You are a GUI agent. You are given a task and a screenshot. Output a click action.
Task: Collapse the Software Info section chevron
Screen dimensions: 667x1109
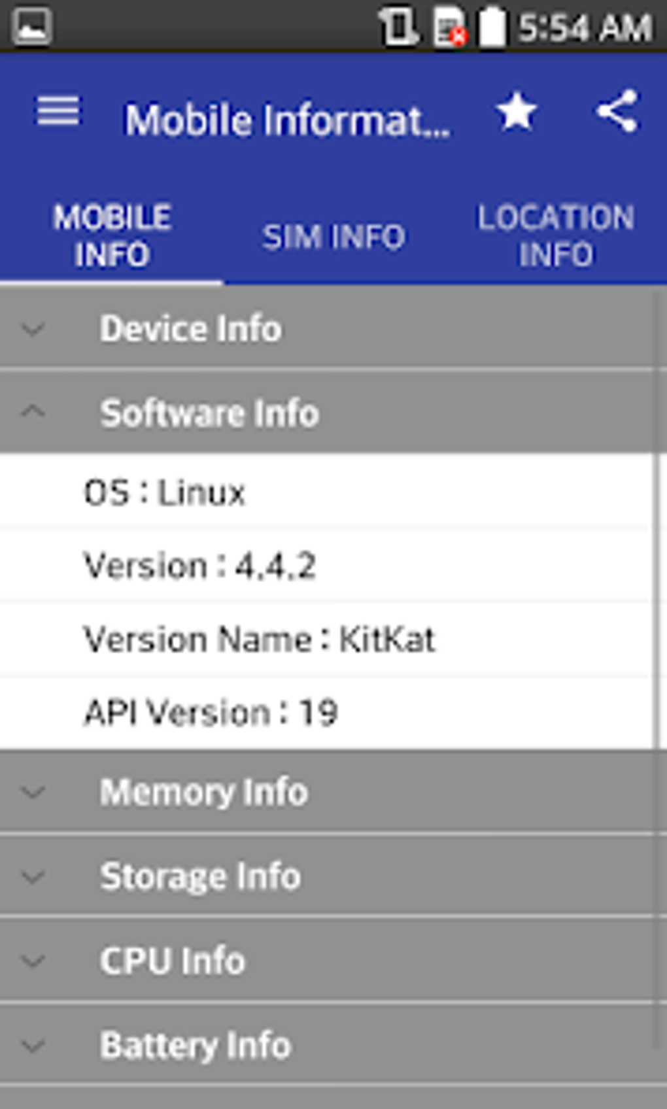[x=33, y=412]
